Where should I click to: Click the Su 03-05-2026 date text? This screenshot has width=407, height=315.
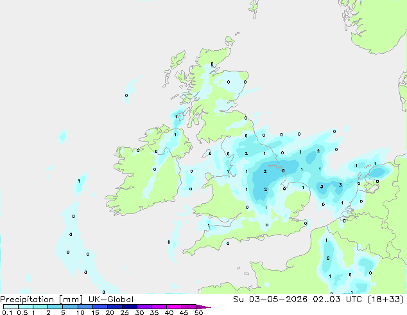tap(270, 300)
